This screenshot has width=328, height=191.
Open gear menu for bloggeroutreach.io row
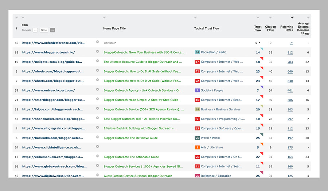(97, 51)
